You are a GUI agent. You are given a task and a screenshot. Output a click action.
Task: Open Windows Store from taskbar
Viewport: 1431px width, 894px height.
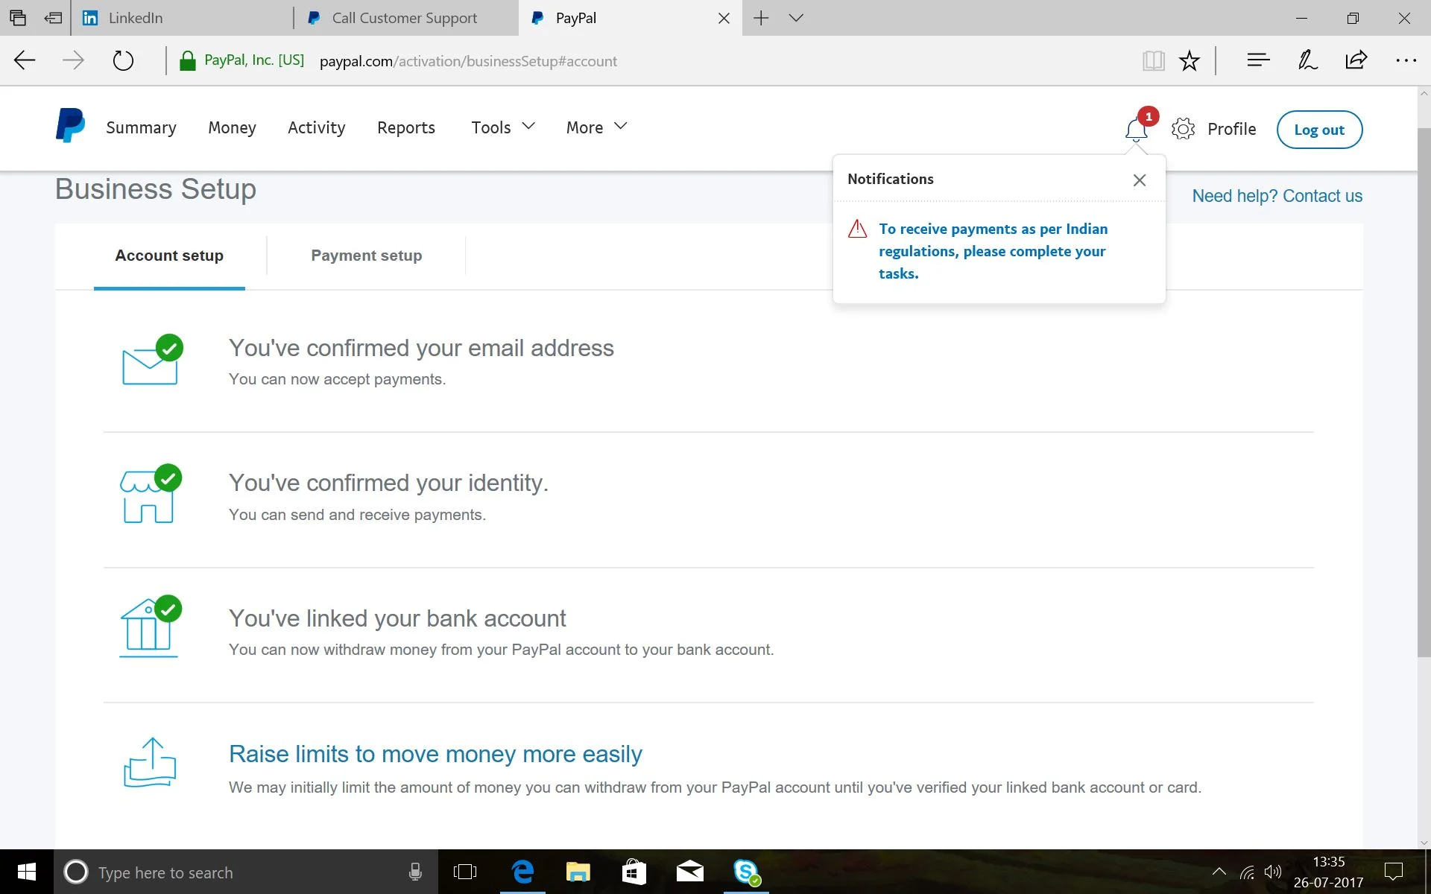click(634, 872)
